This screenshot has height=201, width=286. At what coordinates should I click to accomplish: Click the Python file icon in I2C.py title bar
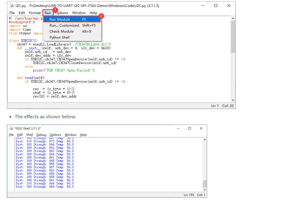(x=12, y=6)
